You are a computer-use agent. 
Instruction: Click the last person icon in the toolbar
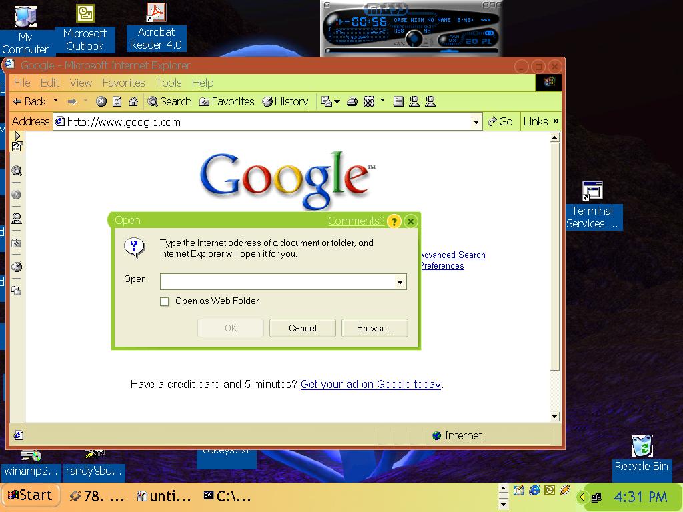click(x=430, y=102)
